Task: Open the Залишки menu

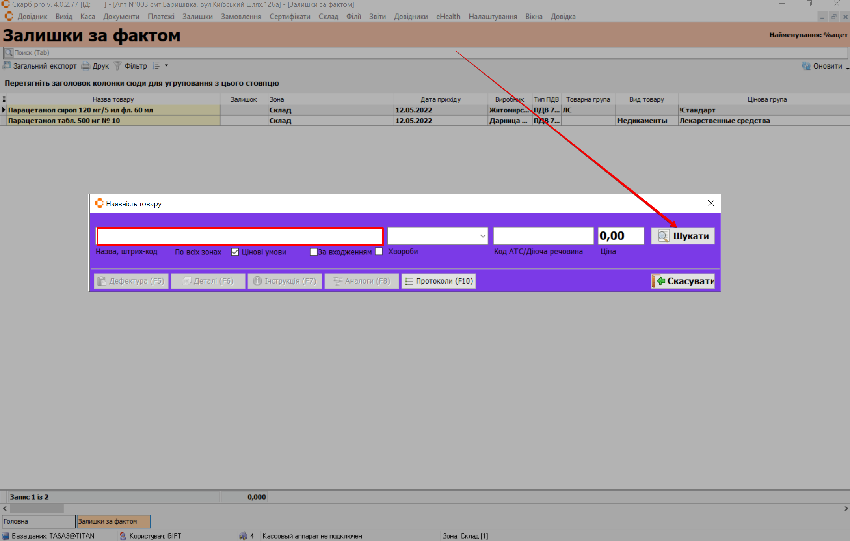Action: pos(197,17)
